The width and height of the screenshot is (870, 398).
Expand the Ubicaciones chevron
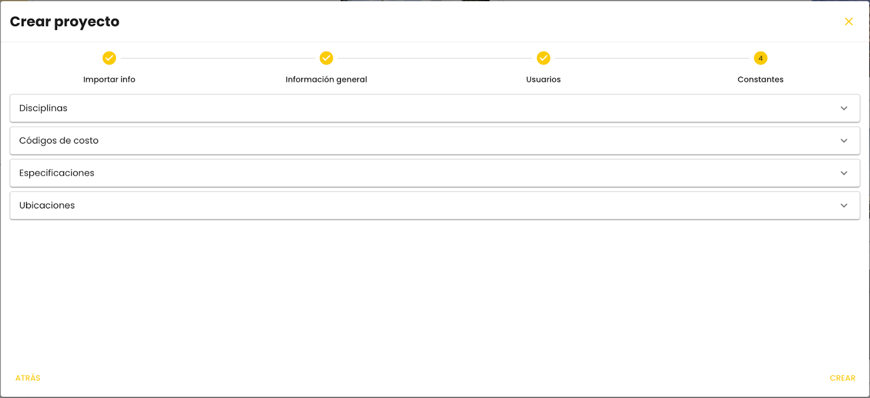click(844, 206)
